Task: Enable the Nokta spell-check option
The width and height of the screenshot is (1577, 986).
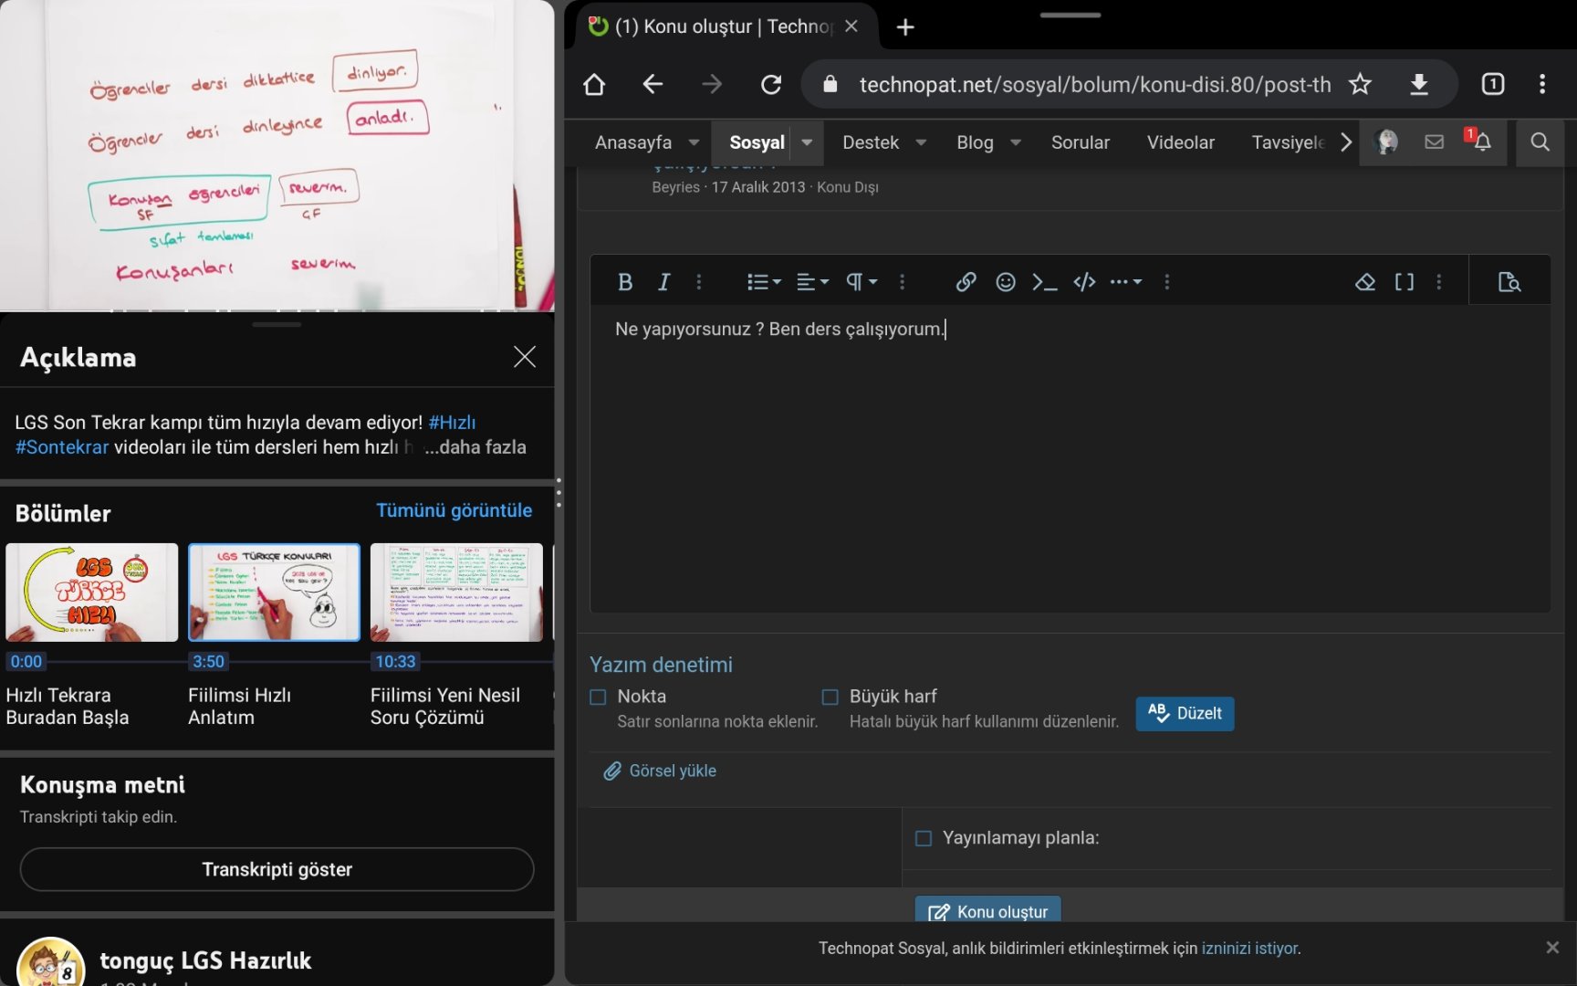Action: [598, 697]
